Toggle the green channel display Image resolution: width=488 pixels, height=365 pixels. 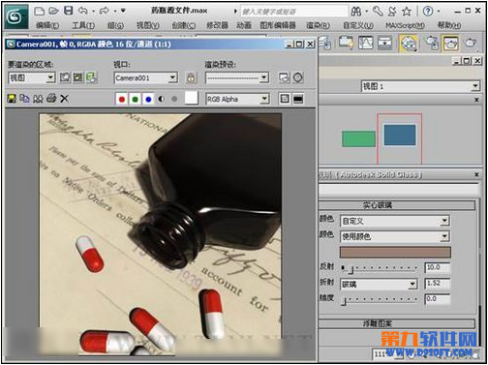(x=135, y=99)
